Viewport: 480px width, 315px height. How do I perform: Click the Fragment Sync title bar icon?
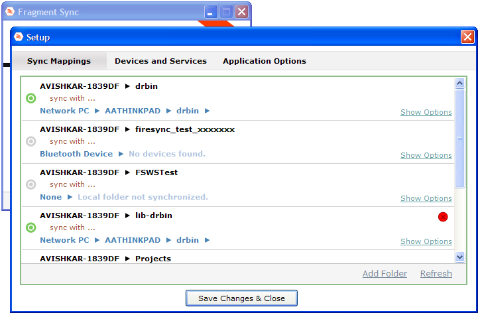[10, 12]
